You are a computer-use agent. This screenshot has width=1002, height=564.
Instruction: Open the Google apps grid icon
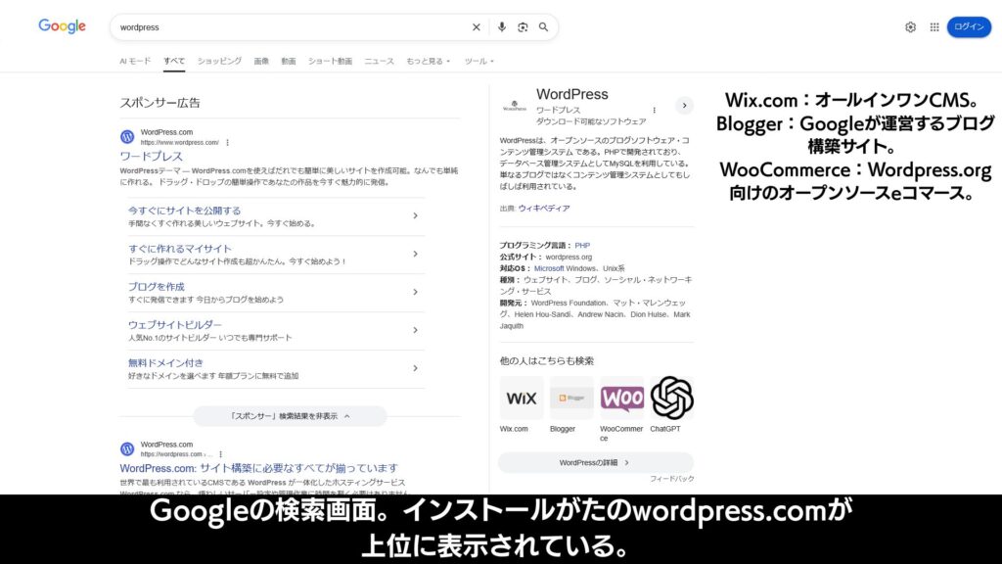click(934, 27)
